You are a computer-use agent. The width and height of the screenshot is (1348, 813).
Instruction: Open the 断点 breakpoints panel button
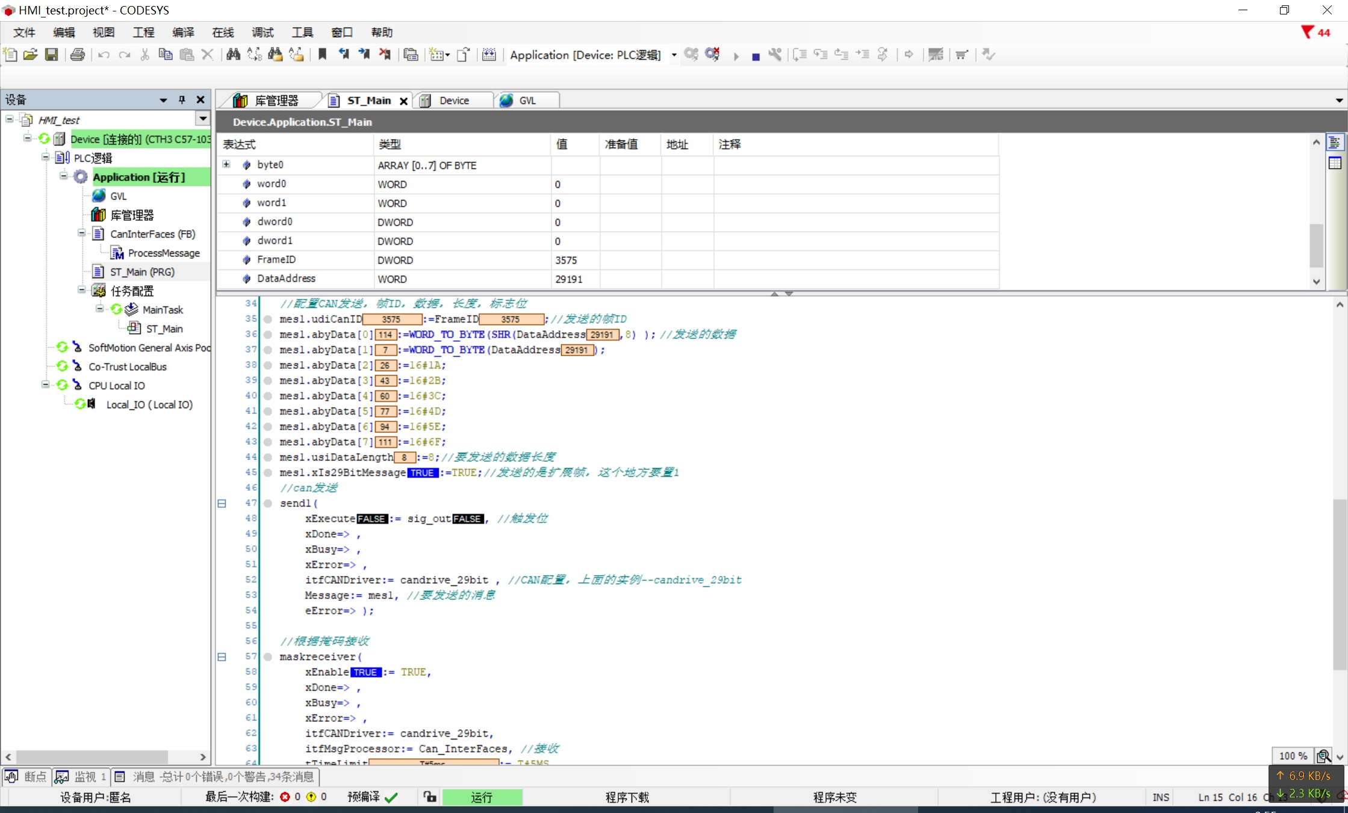point(26,777)
